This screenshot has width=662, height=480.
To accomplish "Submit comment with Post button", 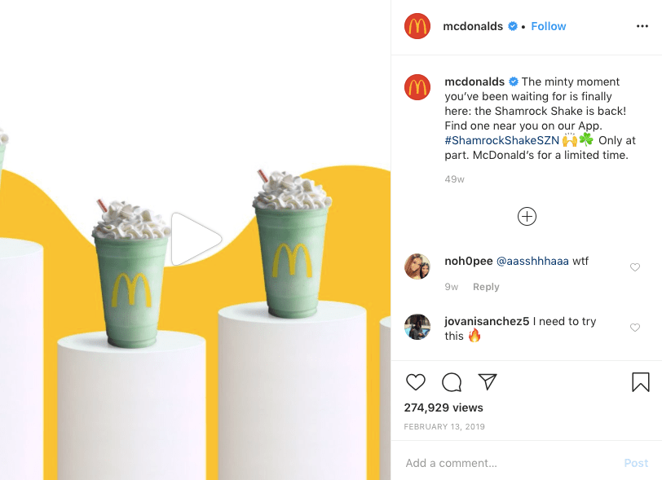I will 636,463.
